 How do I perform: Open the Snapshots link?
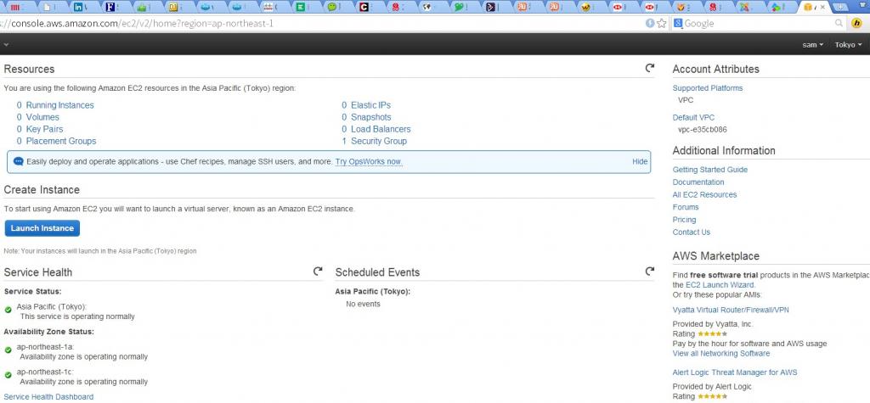pyautogui.click(x=370, y=118)
